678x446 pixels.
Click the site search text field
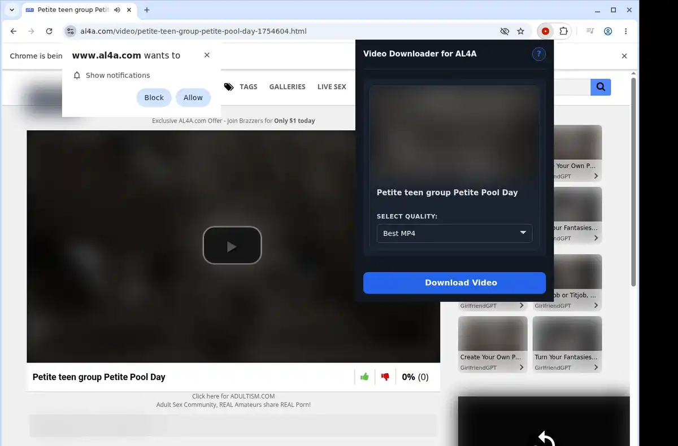click(572, 87)
